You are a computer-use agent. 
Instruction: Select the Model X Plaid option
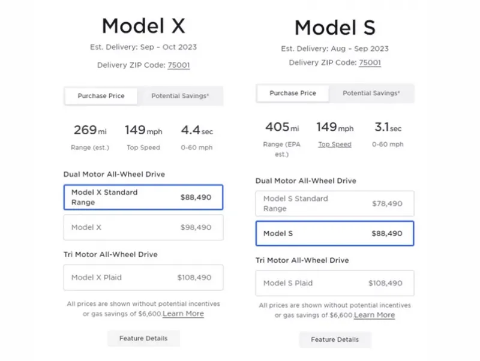coord(143,278)
